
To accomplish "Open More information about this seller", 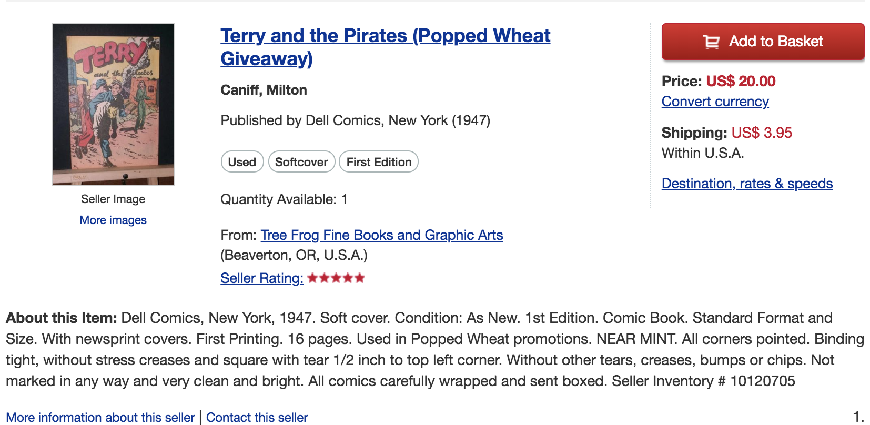I will 100,417.
